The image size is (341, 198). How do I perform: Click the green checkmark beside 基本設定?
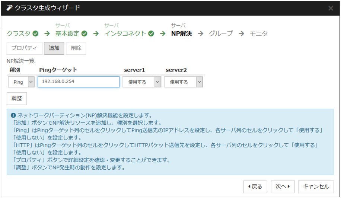pos(85,33)
